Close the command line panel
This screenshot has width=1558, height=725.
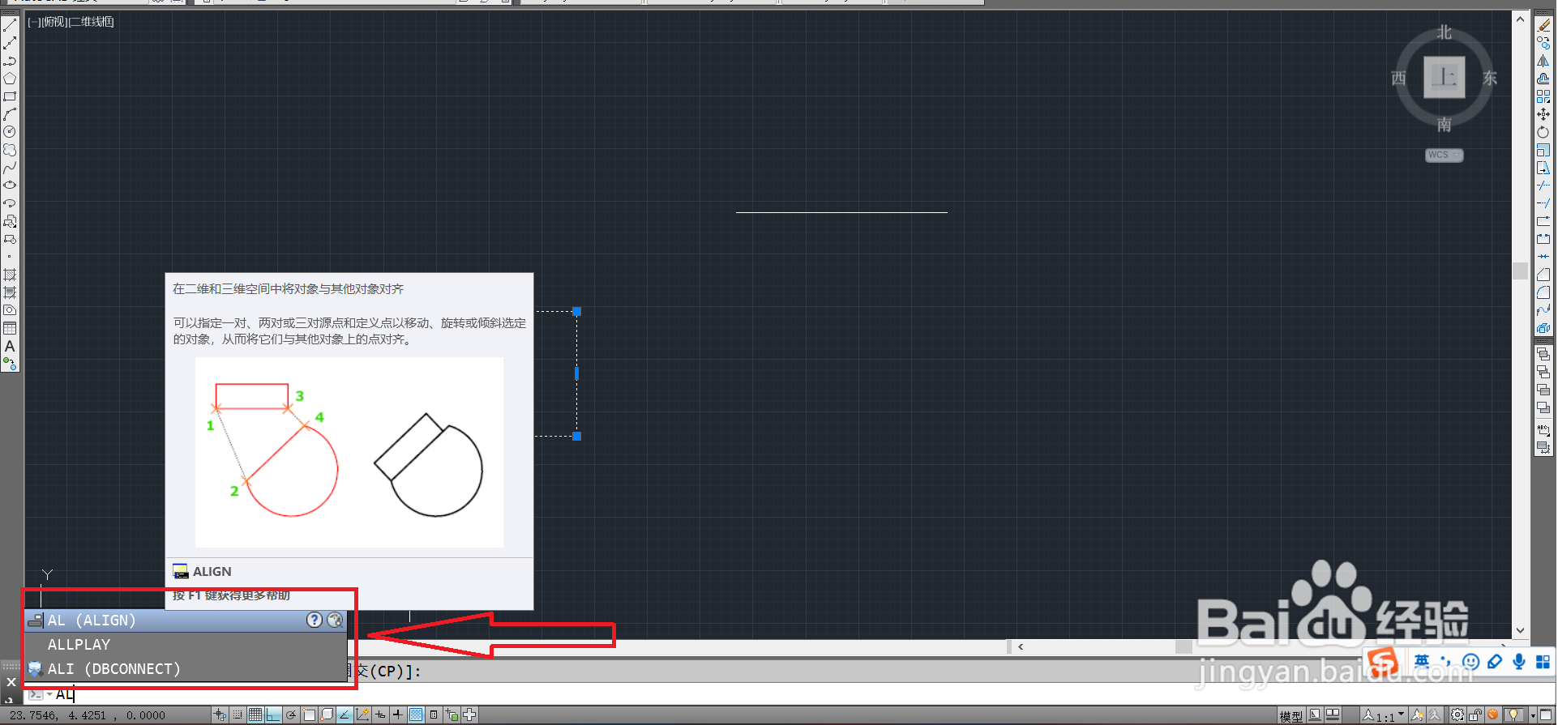click(x=11, y=682)
